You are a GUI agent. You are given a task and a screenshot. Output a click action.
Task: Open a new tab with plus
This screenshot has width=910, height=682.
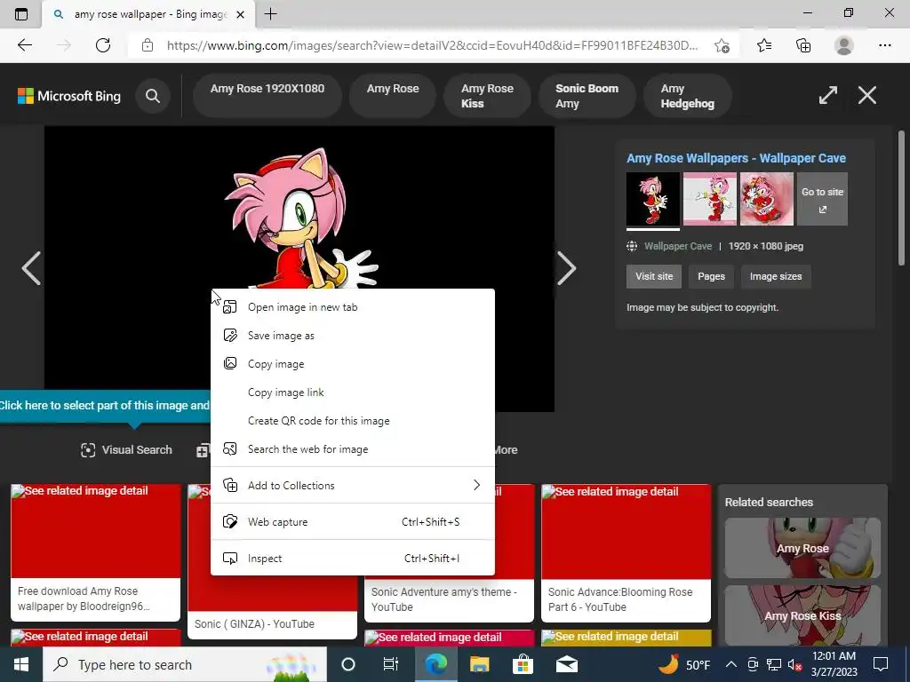(270, 14)
